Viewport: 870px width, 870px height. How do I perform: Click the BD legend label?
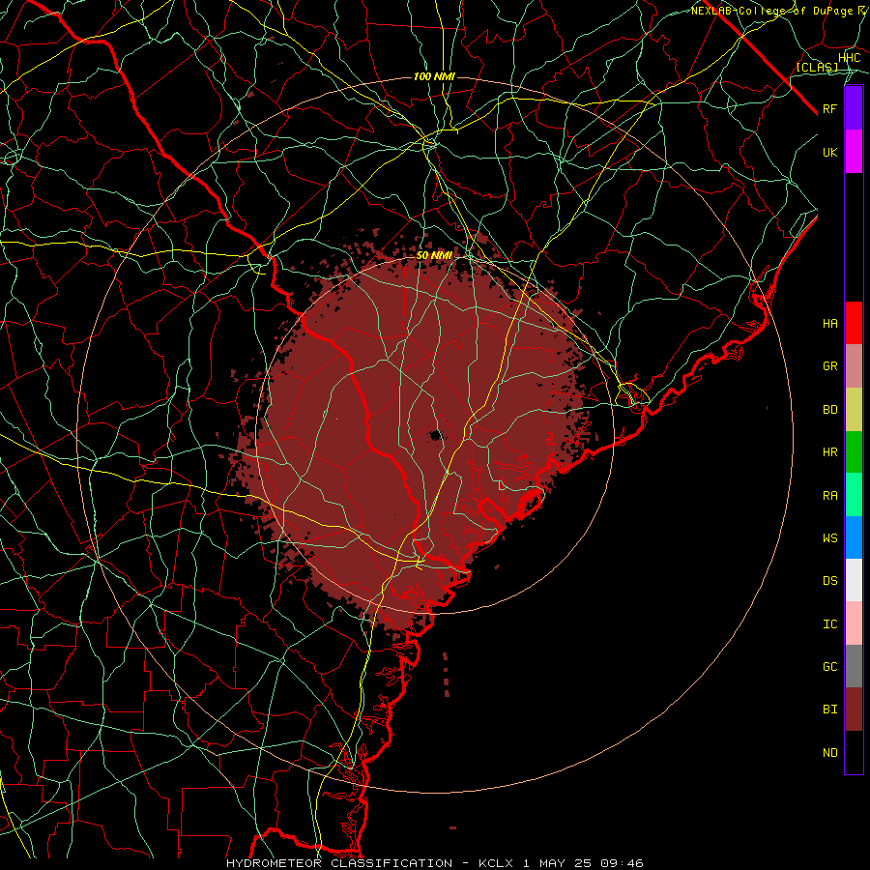pos(829,410)
